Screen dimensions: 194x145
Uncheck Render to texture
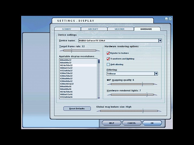point(108,53)
